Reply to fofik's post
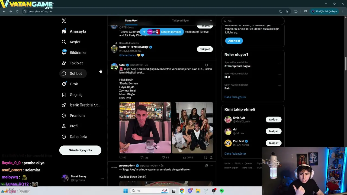 pyautogui.click(x=123, y=157)
